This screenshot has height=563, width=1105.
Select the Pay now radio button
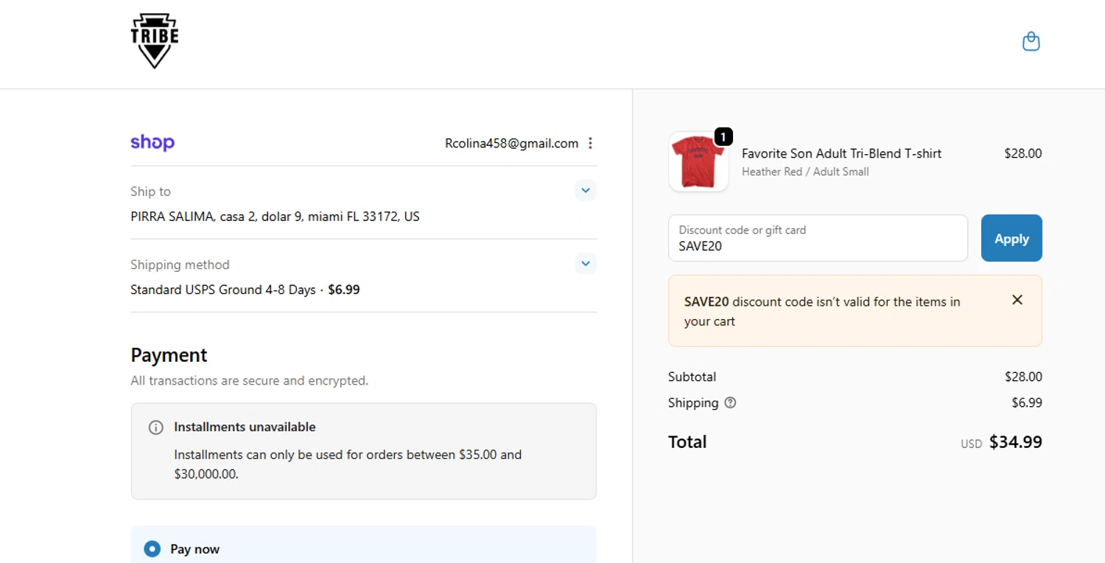pyautogui.click(x=152, y=549)
